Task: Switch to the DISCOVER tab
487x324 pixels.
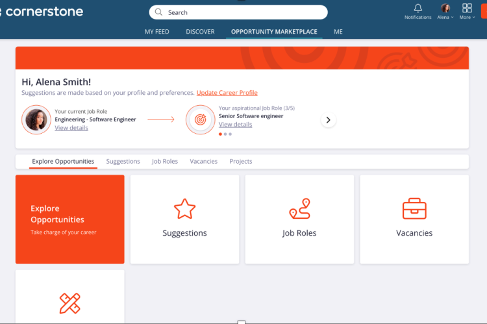Action: point(201,32)
